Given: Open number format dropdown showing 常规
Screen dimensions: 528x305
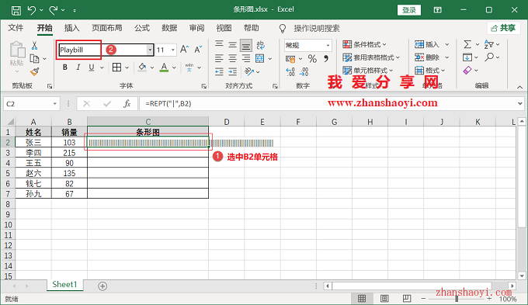Looking at the screenshot, I should pyautogui.click(x=328, y=45).
